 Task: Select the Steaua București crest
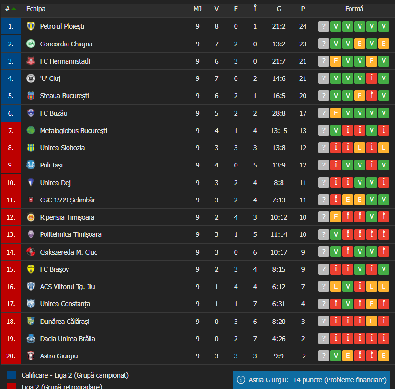point(31,96)
